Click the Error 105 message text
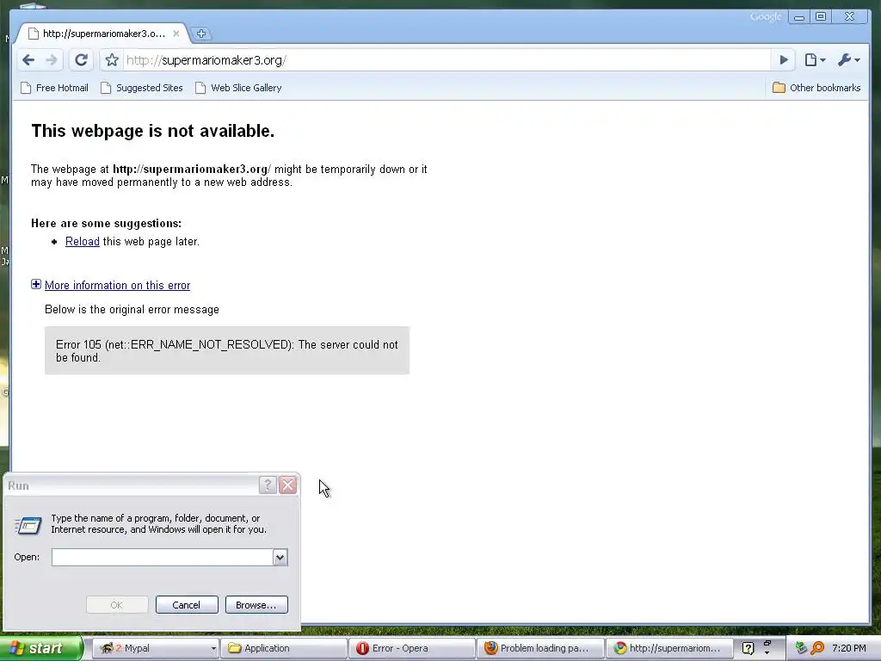This screenshot has height=661, width=881. (x=226, y=351)
